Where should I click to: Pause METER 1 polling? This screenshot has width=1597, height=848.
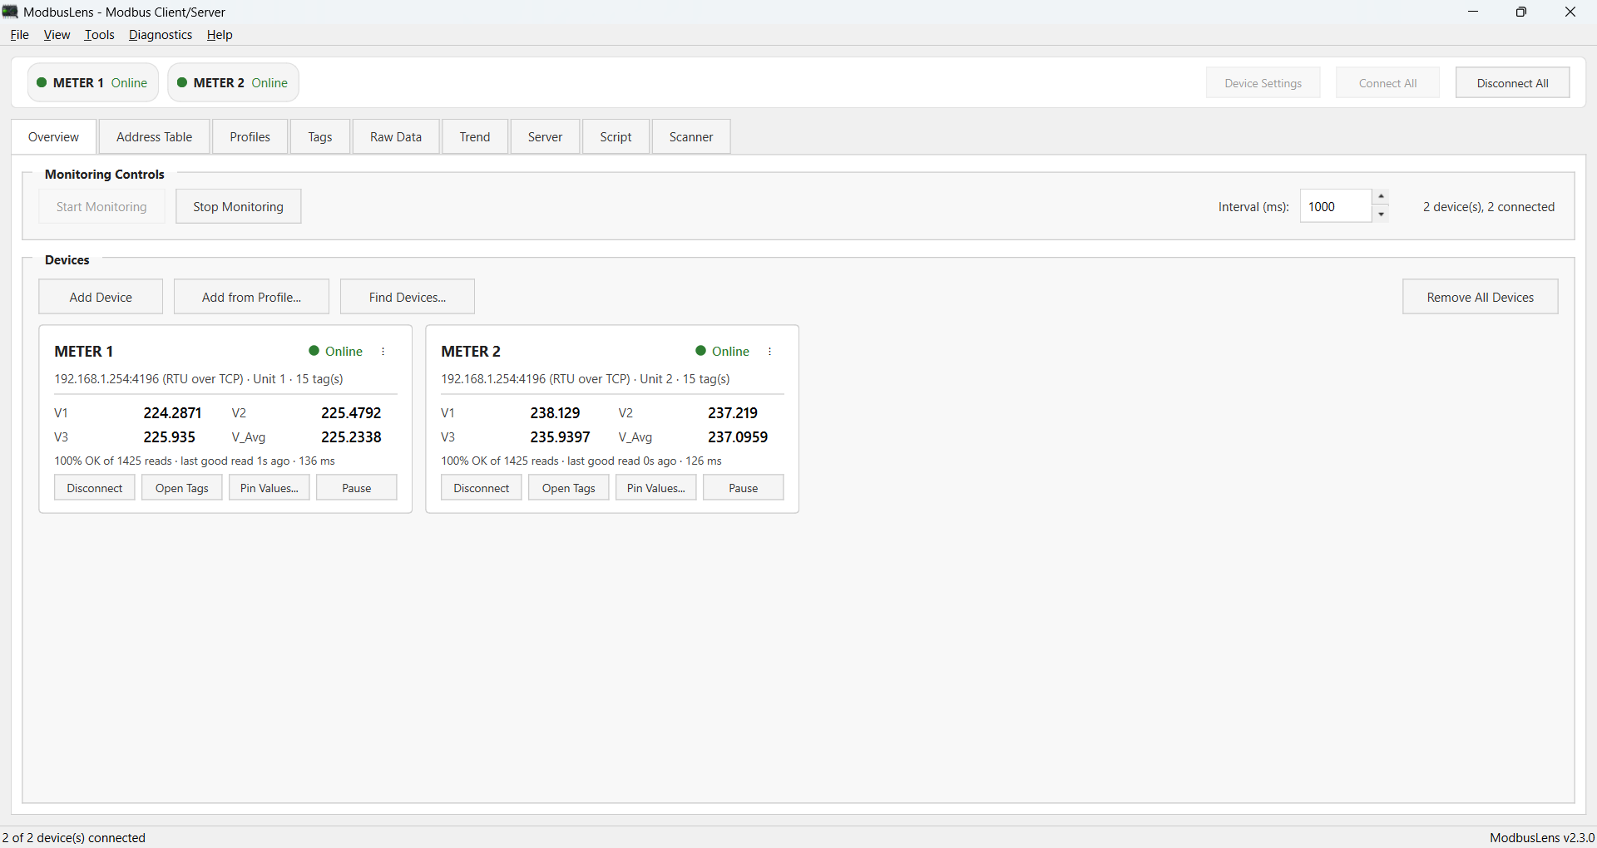click(x=357, y=488)
